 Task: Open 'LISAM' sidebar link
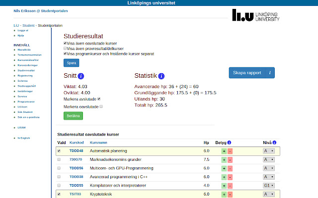point(21,128)
